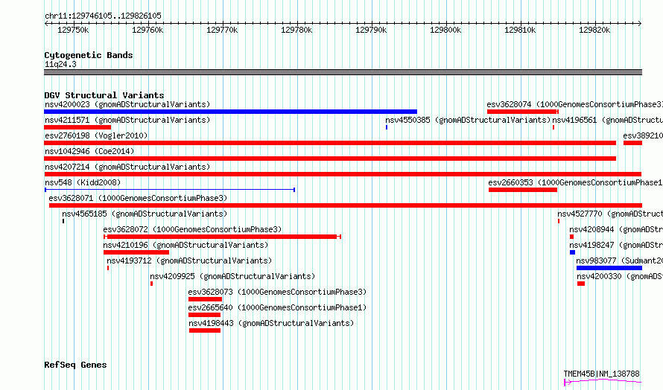The image size is (663, 390).
Task: Click the nsv4200023 gnomAD variant label
Action: point(127,104)
